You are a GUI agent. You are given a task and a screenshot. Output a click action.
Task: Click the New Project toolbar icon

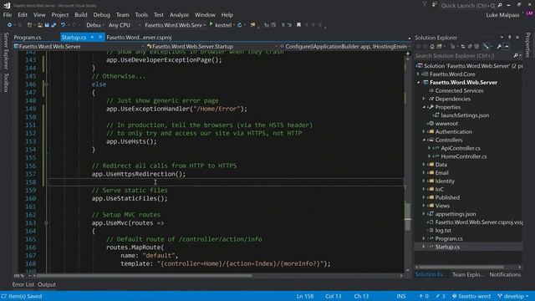30,25
